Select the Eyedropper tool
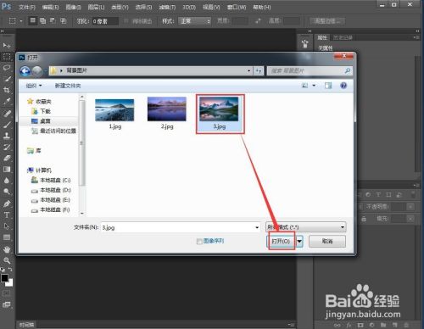 tap(7, 102)
